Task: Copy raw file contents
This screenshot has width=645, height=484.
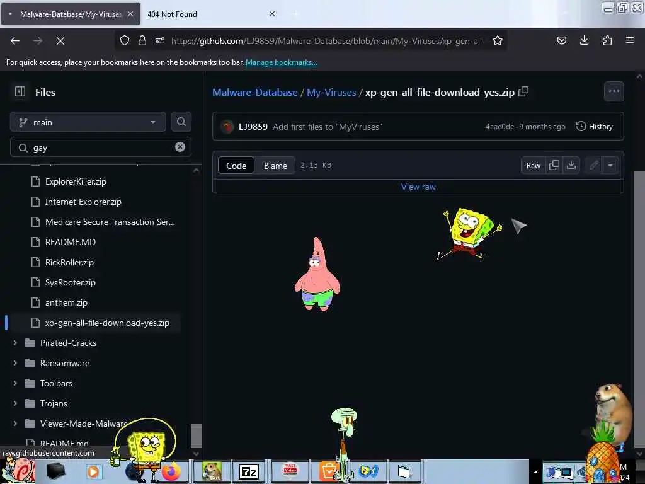Action: click(x=554, y=165)
